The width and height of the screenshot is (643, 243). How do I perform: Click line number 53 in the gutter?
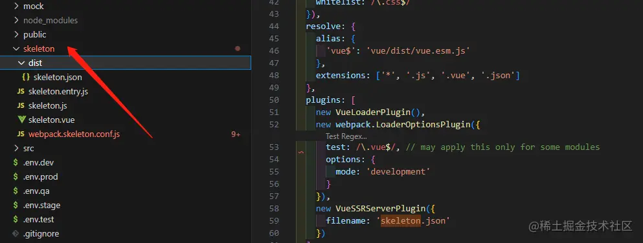[274, 147]
